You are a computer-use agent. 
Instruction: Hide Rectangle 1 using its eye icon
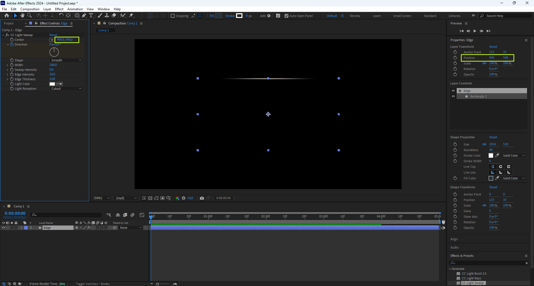pos(453,96)
